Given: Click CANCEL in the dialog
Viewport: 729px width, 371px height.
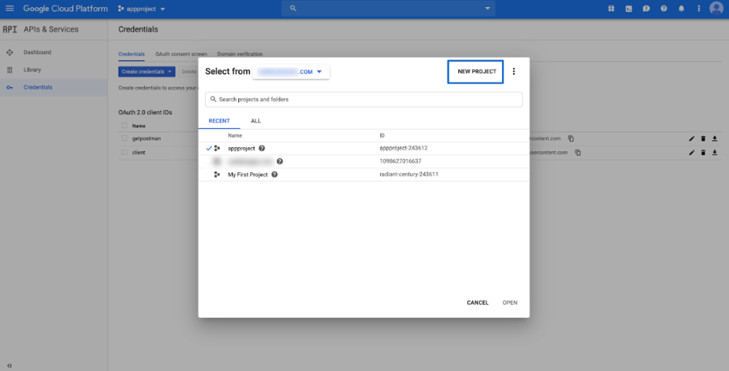Looking at the screenshot, I should 478,302.
